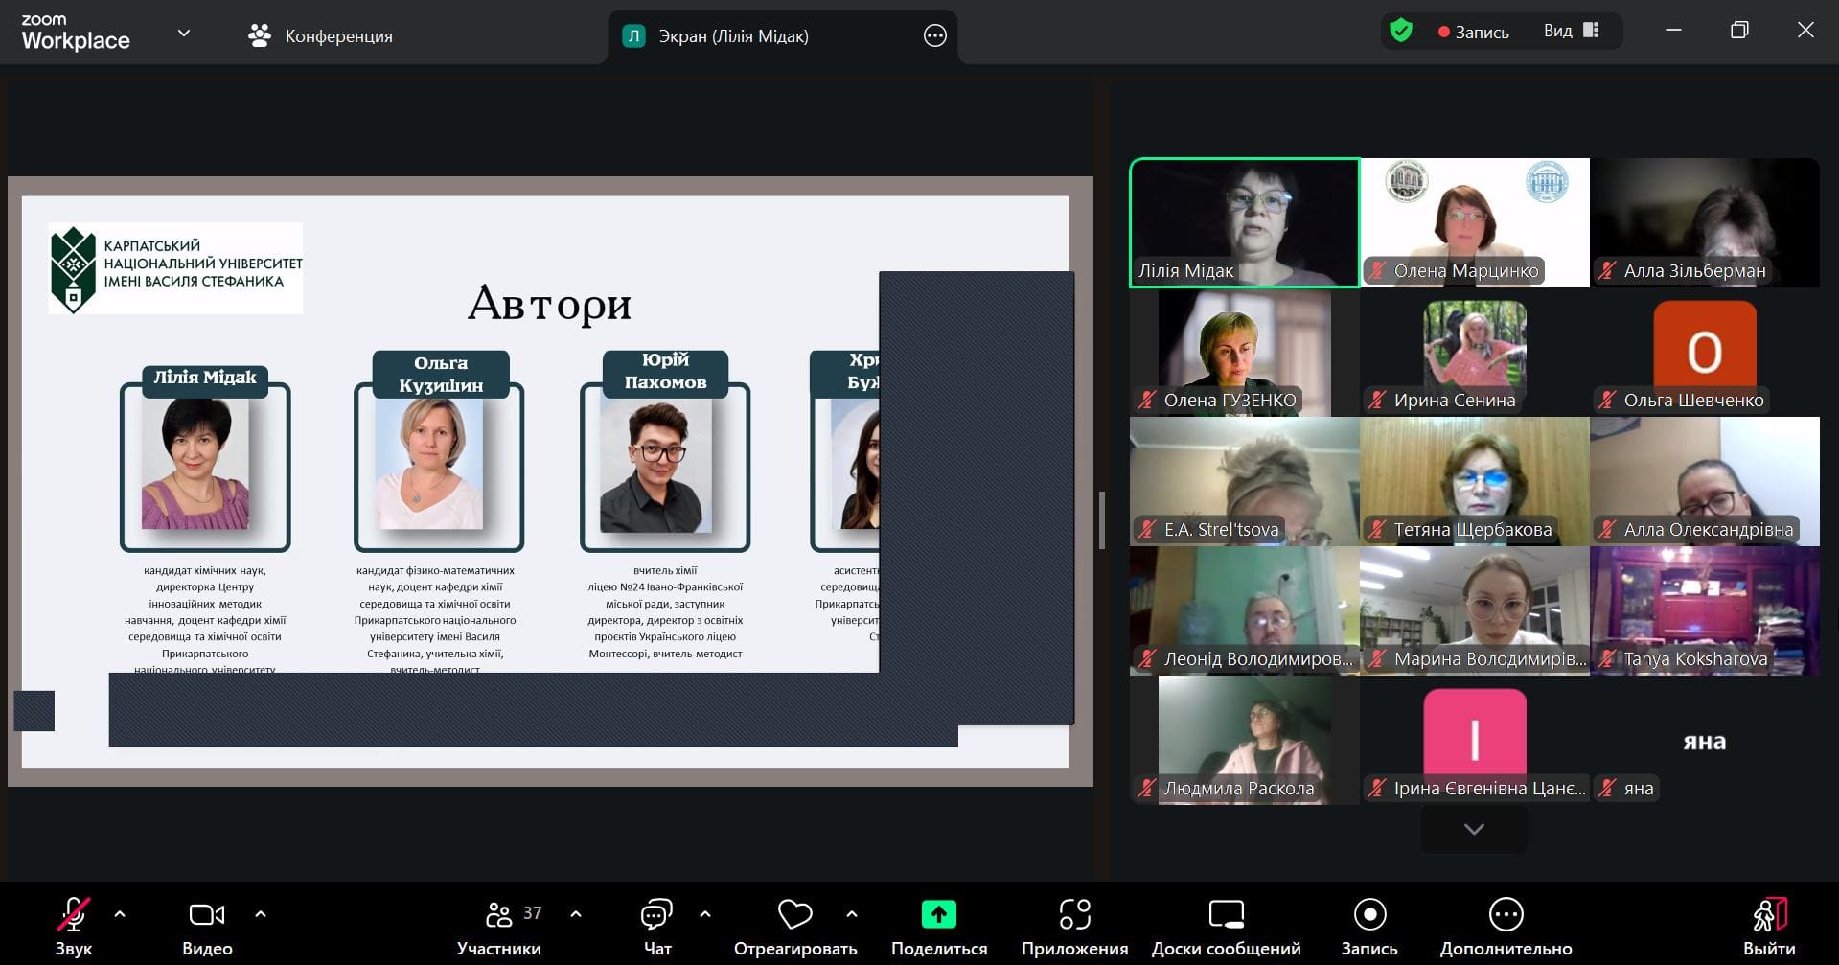Click the Отреагировать heart reactions icon

794,916
